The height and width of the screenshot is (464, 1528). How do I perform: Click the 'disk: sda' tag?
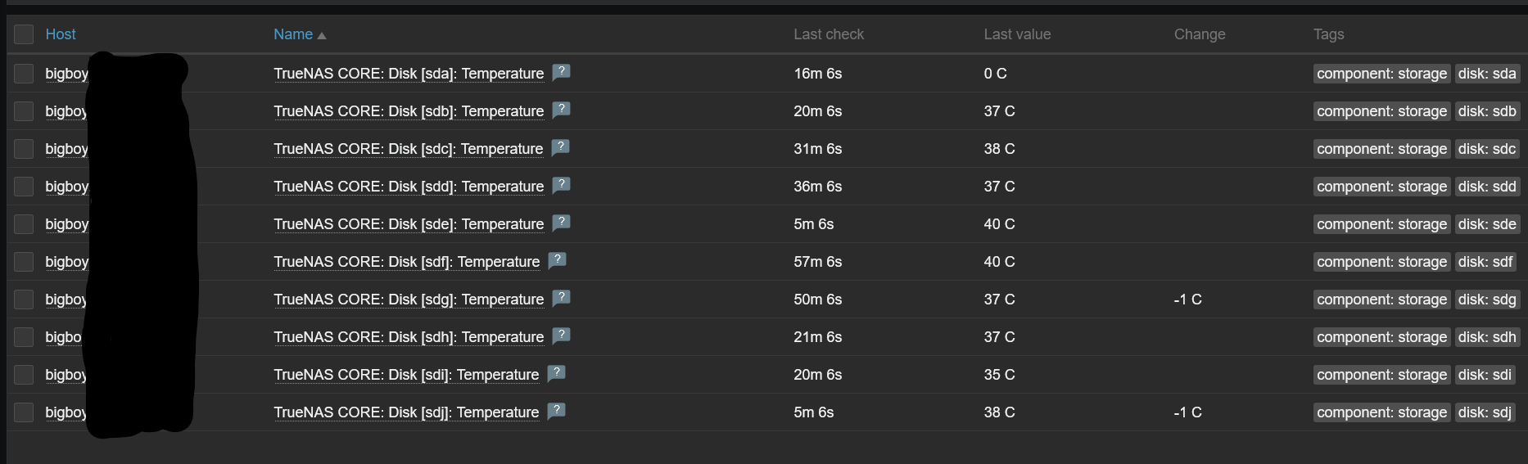(1487, 74)
